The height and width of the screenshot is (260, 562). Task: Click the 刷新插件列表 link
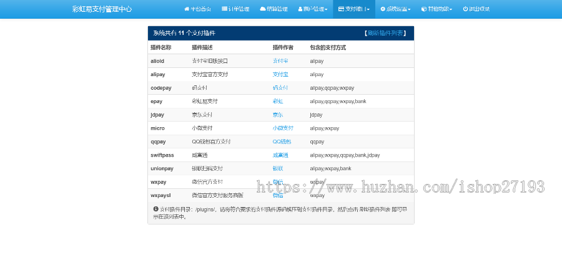385,33
